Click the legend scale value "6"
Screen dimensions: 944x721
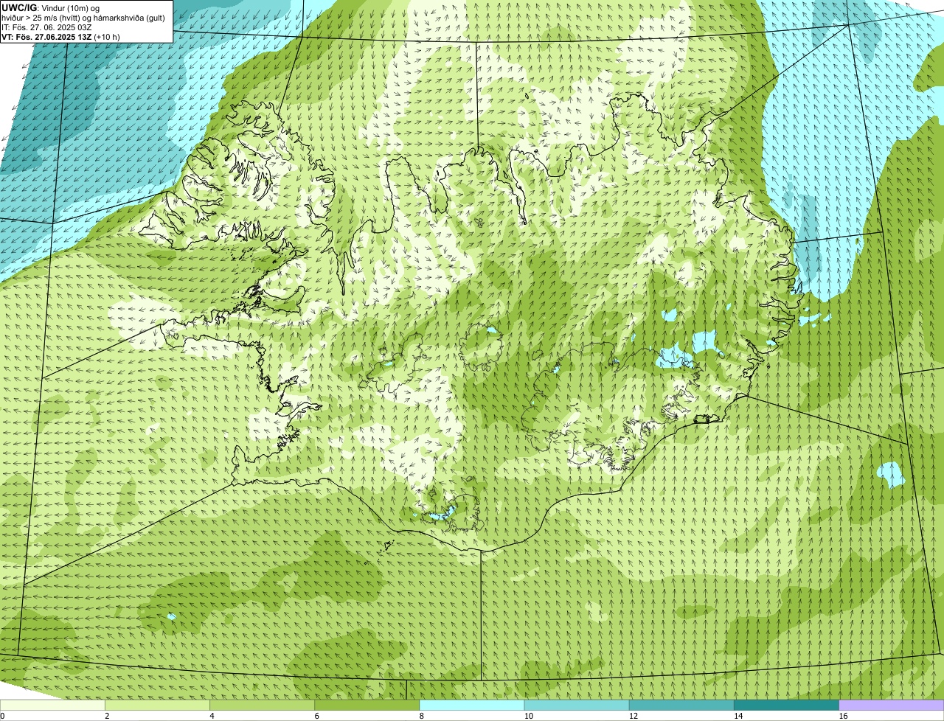[316, 716]
